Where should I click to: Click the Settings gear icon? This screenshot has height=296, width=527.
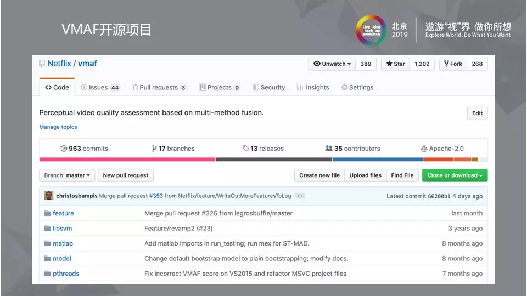(x=344, y=87)
